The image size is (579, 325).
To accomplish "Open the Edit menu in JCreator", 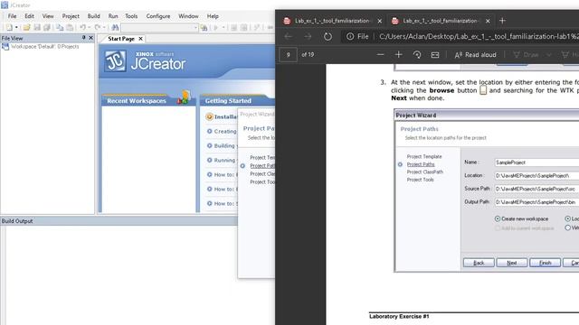I will click(x=29, y=16).
